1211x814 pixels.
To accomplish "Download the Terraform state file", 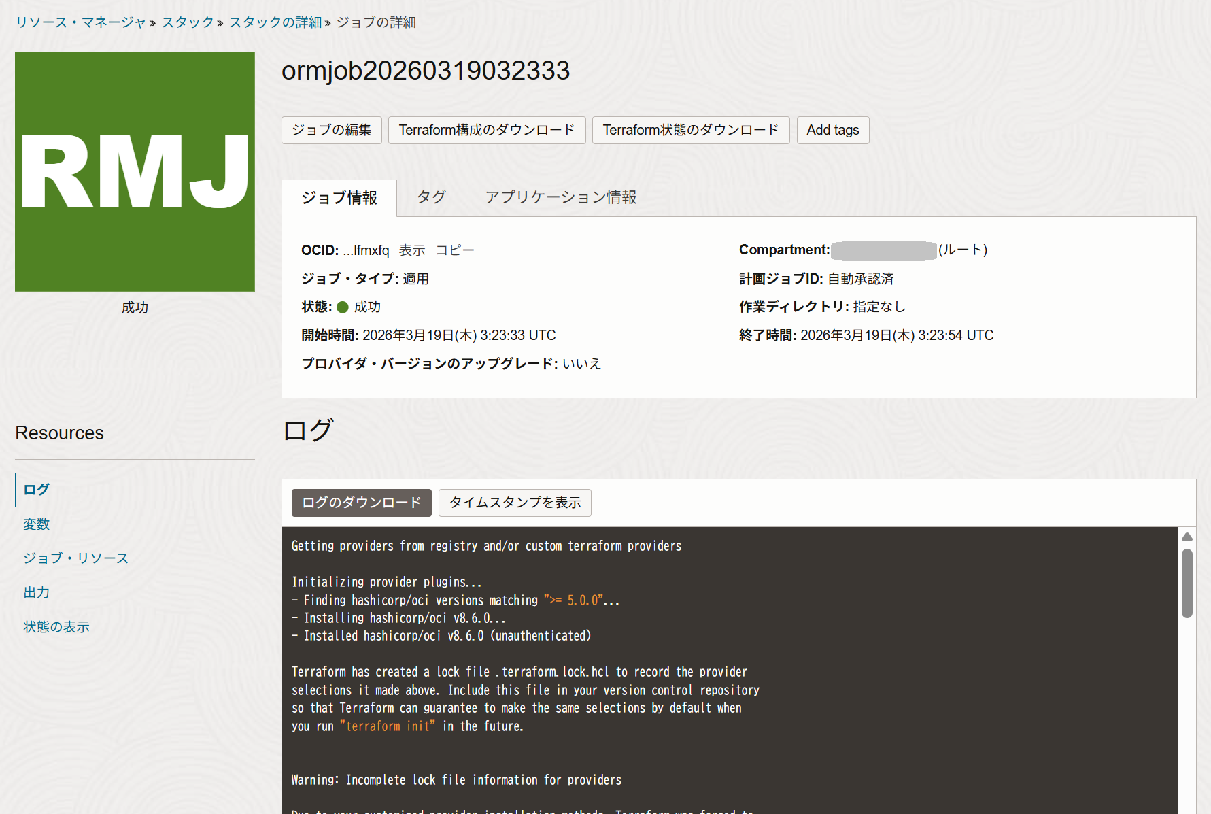I will [x=690, y=130].
